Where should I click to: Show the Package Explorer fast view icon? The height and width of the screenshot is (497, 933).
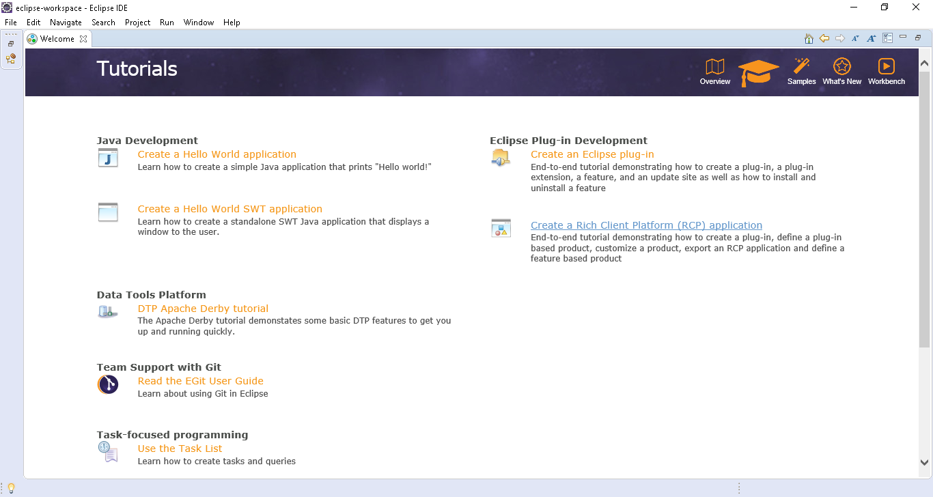click(11, 59)
